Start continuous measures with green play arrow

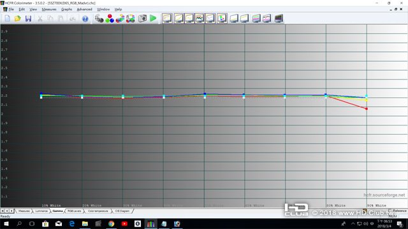[x=153, y=18]
